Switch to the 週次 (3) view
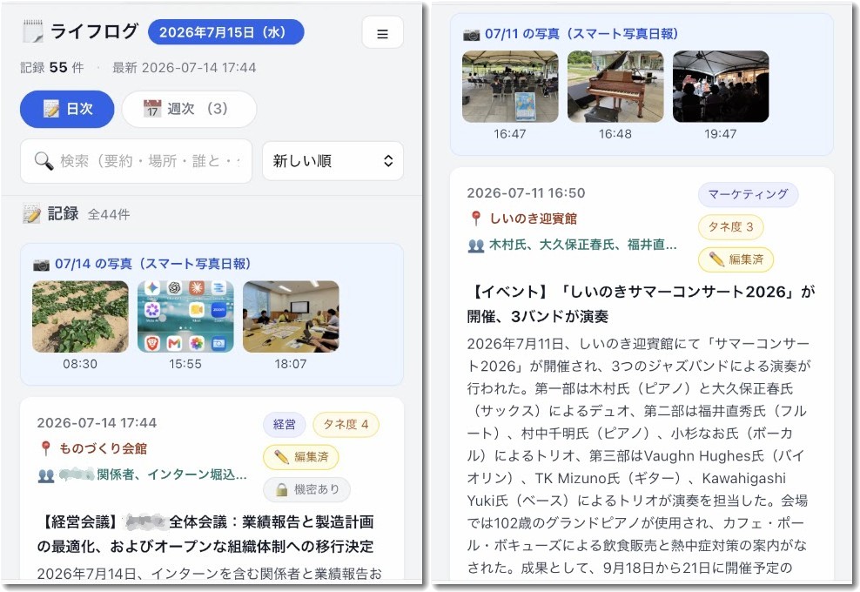The height and width of the screenshot is (592, 860). click(x=189, y=109)
